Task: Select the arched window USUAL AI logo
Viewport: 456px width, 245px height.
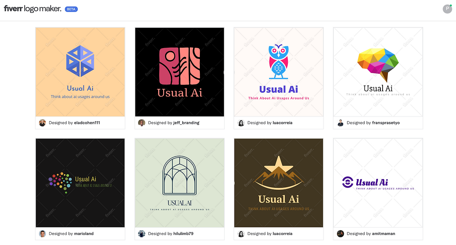Action: (180, 183)
